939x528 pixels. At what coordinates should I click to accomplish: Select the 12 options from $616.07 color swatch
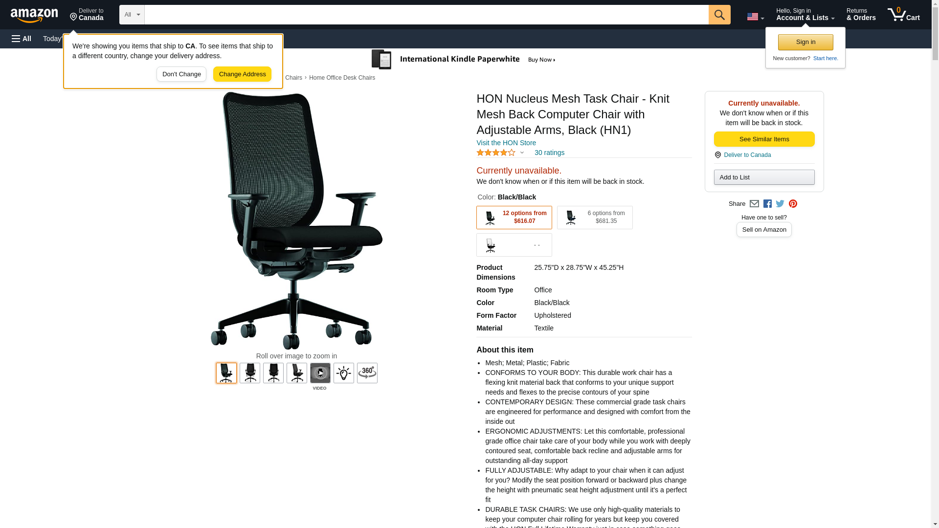click(x=514, y=218)
